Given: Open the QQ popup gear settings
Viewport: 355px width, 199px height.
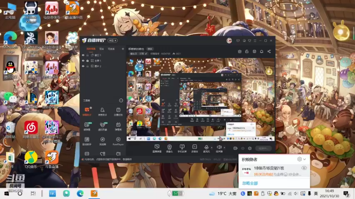Looking at the screenshot, I should 299,159.
